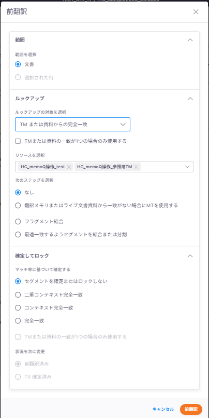Open the ルックアップの対象 dropdown
The image size is (209, 418).
[72, 124]
